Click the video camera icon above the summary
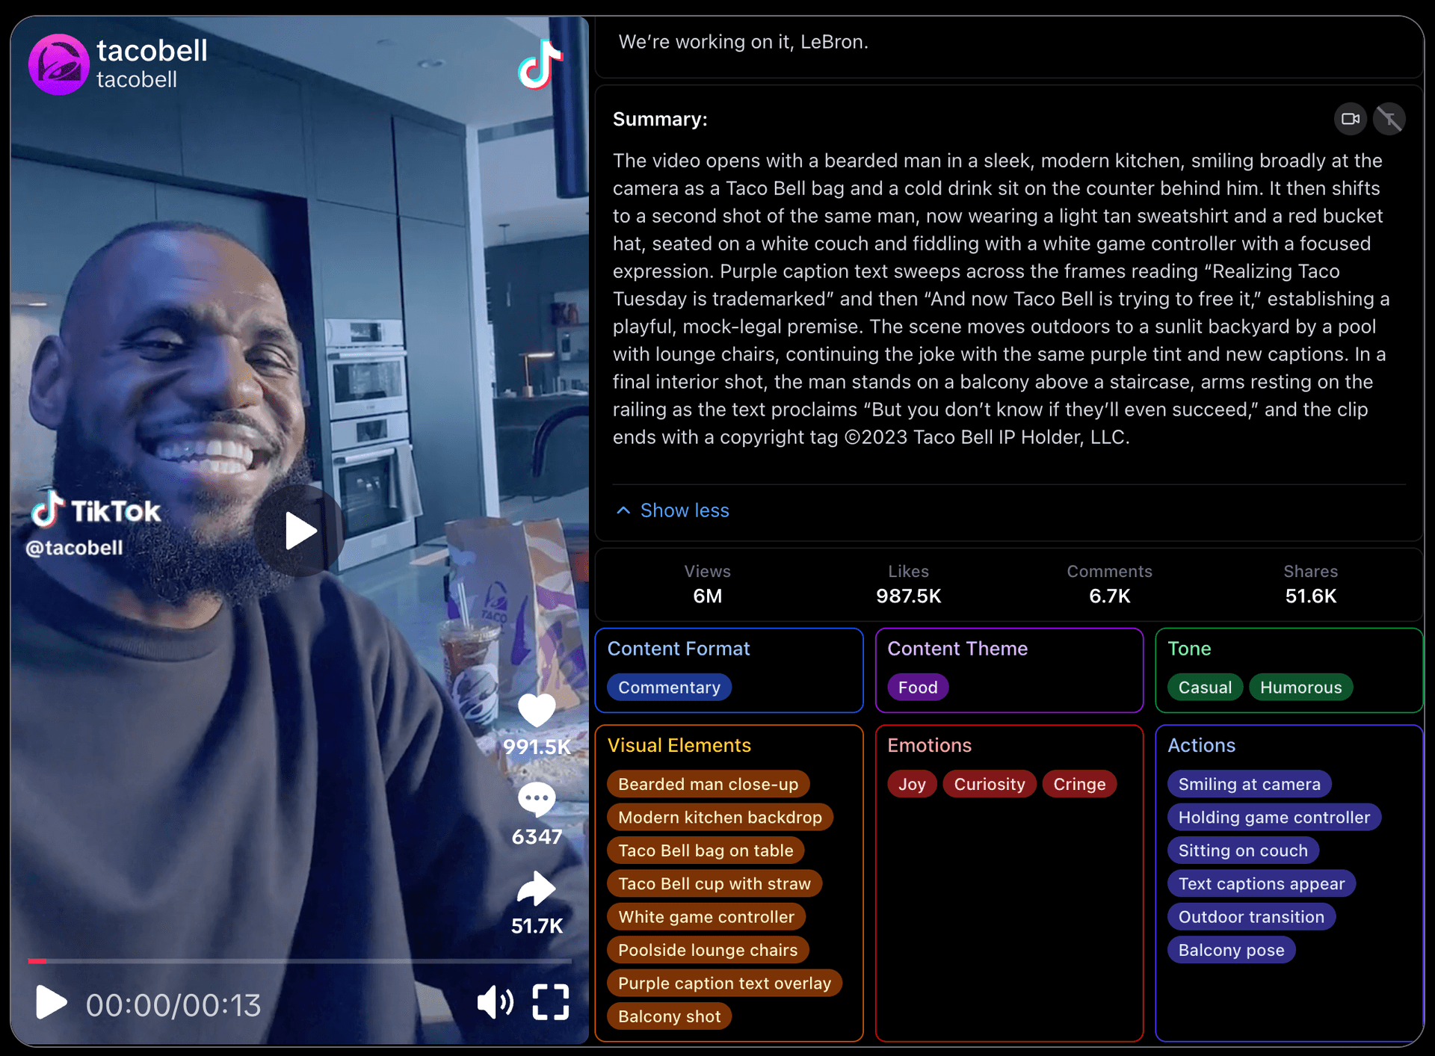This screenshot has width=1435, height=1056. coord(1349,118)
